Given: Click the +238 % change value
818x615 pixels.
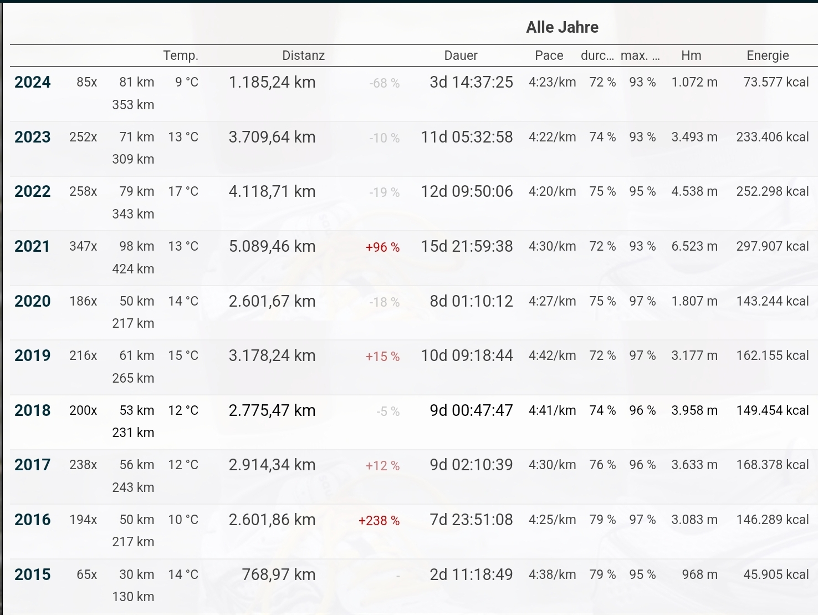Looking at the screenshot, I should 379,521.
